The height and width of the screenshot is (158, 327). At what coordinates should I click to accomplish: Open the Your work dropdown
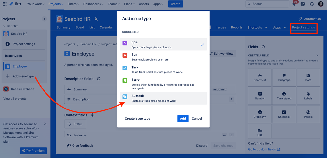(x=36, y=4)
